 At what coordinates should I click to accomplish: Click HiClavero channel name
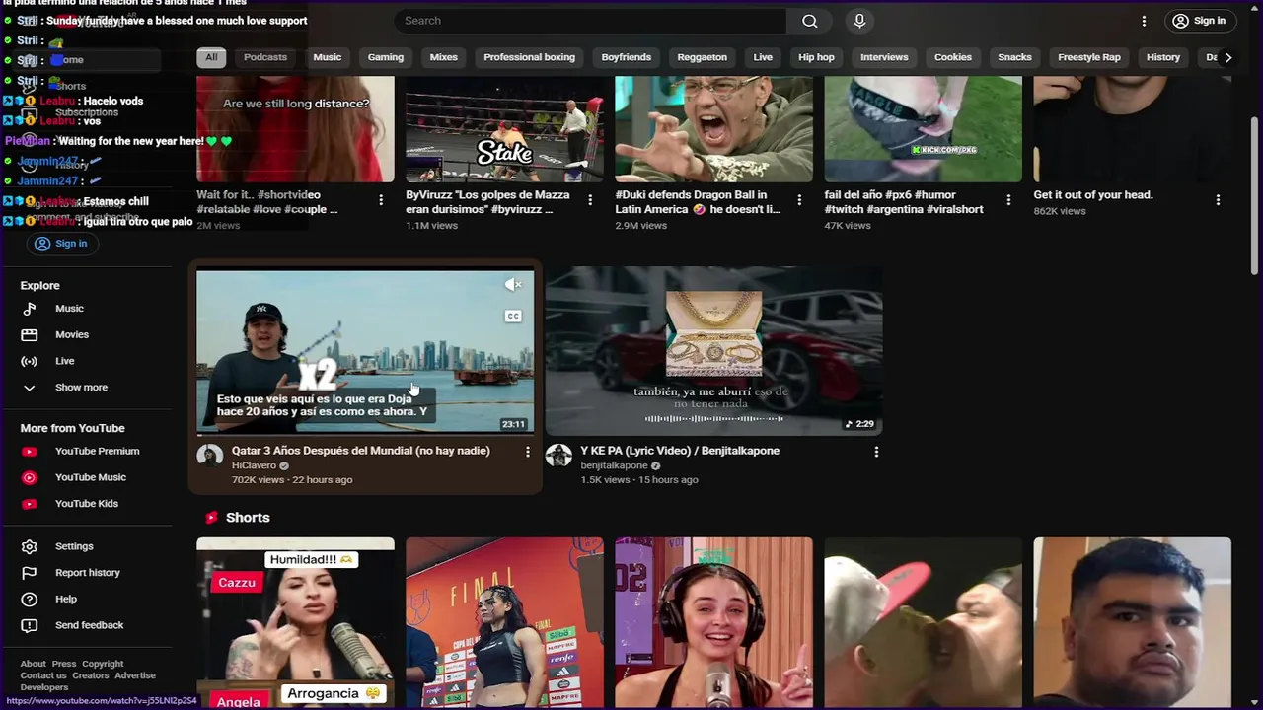pyautogui.click(x=254, y=465)
